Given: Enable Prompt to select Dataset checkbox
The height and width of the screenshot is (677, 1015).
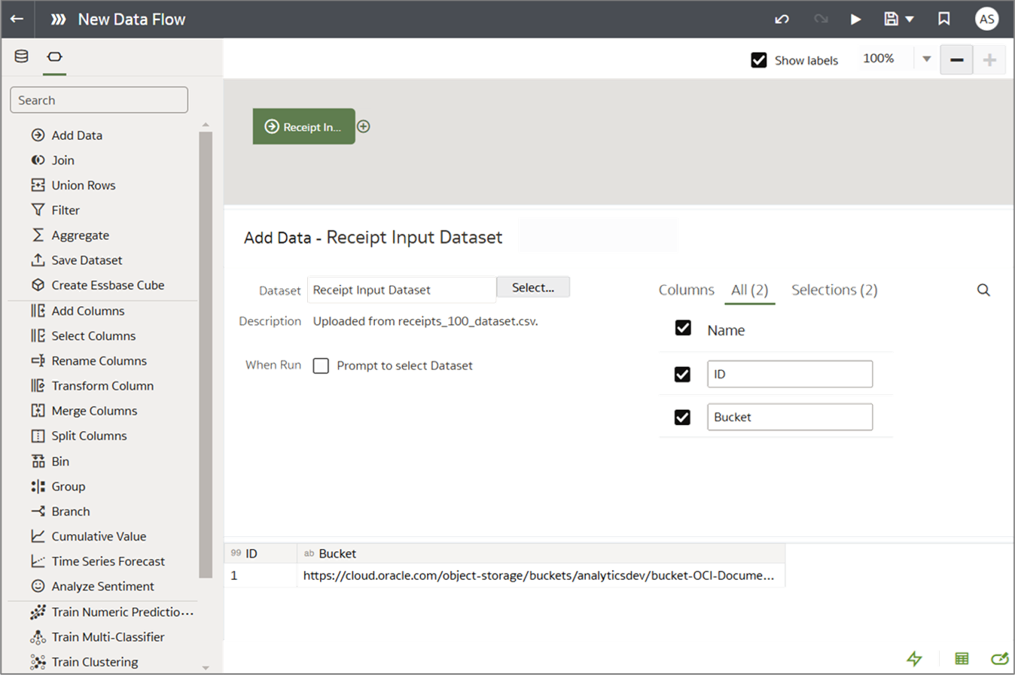Looking at the screenshot, I should 322,366.
